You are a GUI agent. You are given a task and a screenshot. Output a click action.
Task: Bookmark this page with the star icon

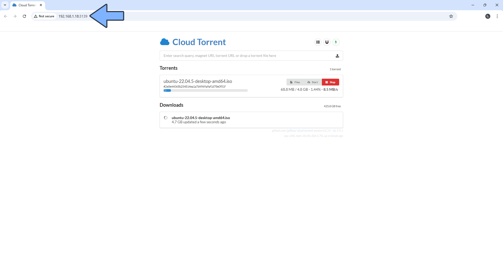451,16
